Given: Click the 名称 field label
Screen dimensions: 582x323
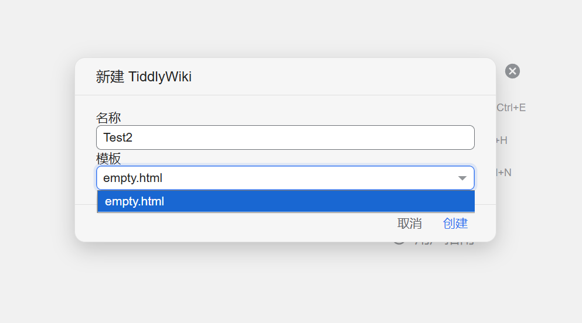Looking at the screenshot, I should tap(108, 118).
